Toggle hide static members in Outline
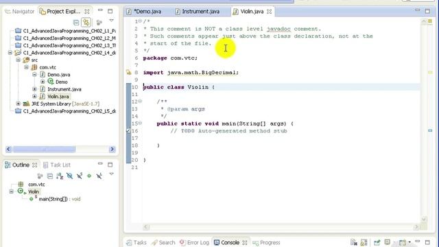The image size is (439, 247). click(80, 176)
